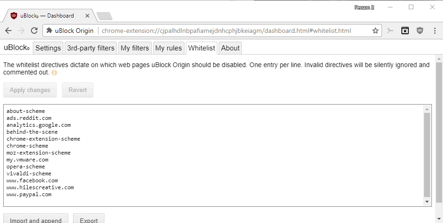Click the Import and append button
Image resolution: width=443 pixels, height=223 pixels.
click(36, 219)
